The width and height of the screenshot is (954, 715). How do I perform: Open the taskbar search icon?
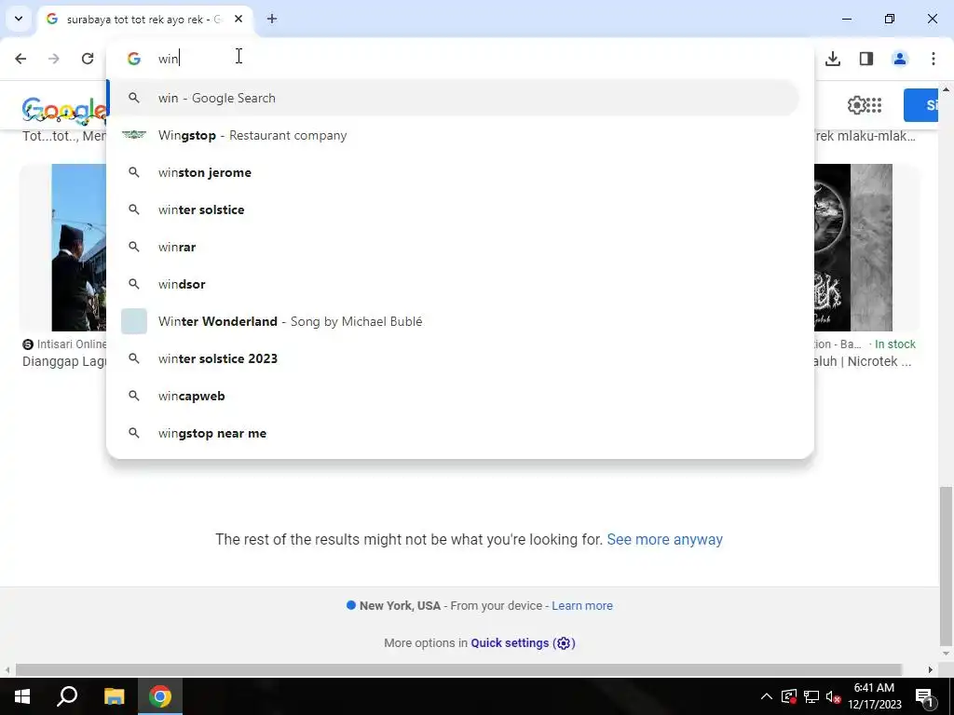tap(67, 696)
